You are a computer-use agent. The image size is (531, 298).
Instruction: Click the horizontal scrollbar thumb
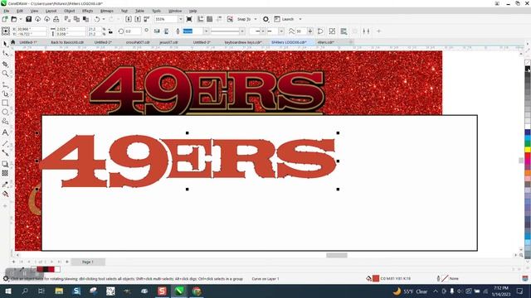click(x=337, y=255)
